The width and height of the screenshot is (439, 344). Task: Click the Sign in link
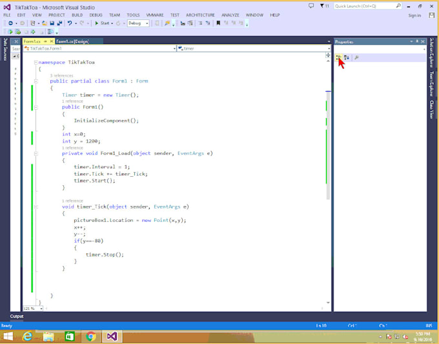click(x=414, y=15)
